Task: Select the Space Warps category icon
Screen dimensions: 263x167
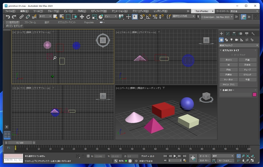Action: coord(247,40)
